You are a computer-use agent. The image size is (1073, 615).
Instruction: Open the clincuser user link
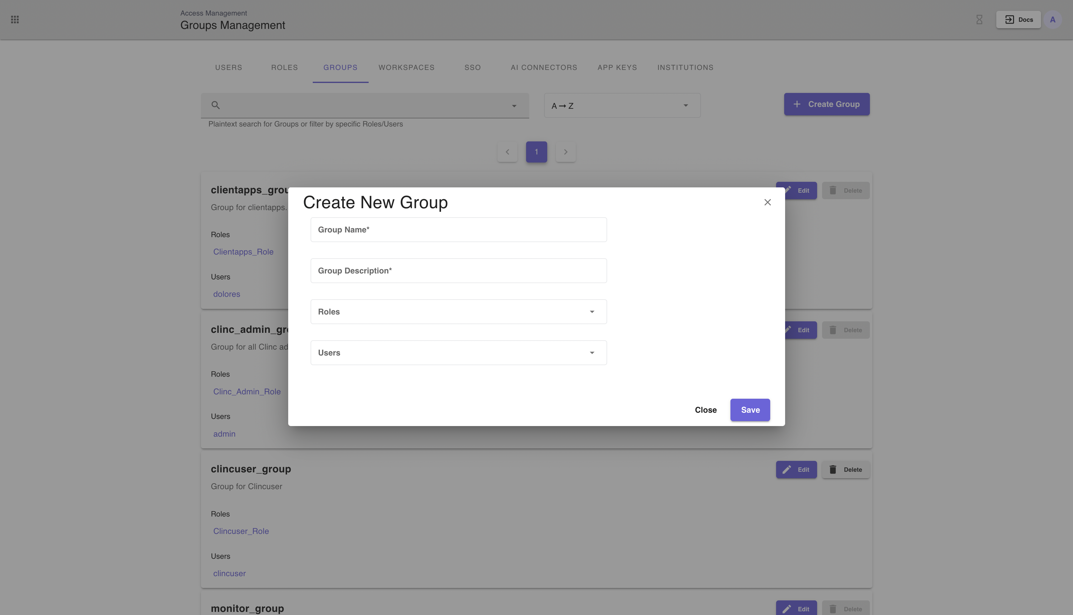click(x=229, y=573)
